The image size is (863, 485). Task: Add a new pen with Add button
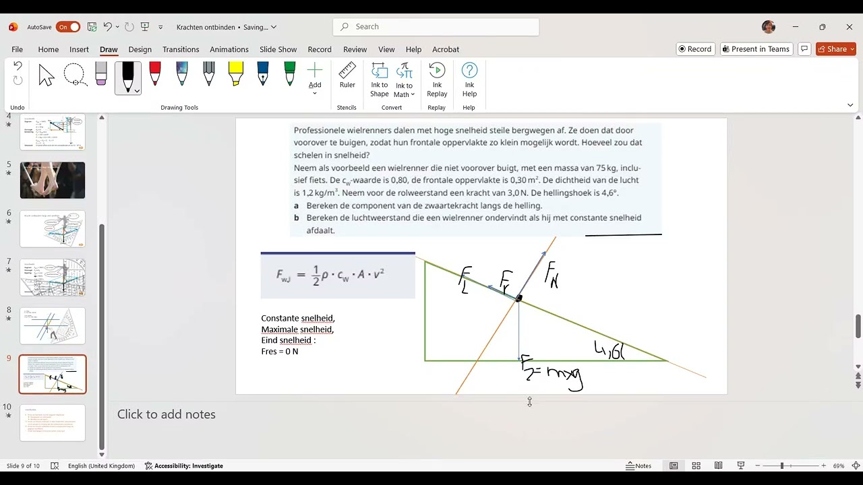coord(315,78)
